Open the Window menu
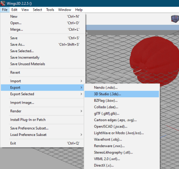 pos(64,10)
